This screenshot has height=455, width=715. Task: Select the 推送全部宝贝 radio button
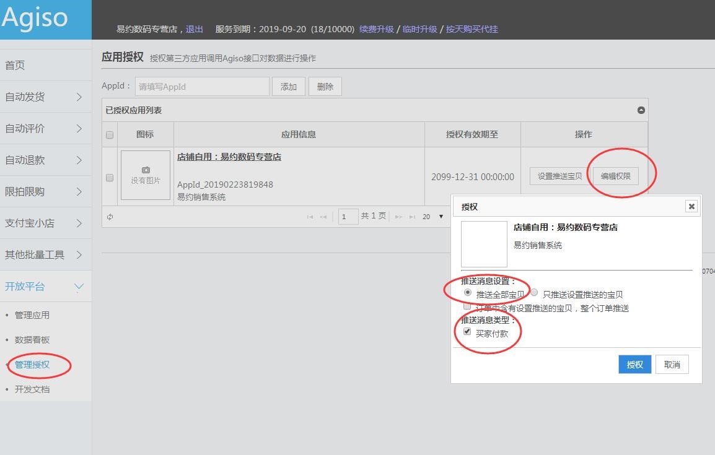tap(468, 293)
